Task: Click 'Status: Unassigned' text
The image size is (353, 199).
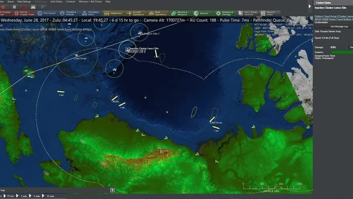Action: pos(324,58)
